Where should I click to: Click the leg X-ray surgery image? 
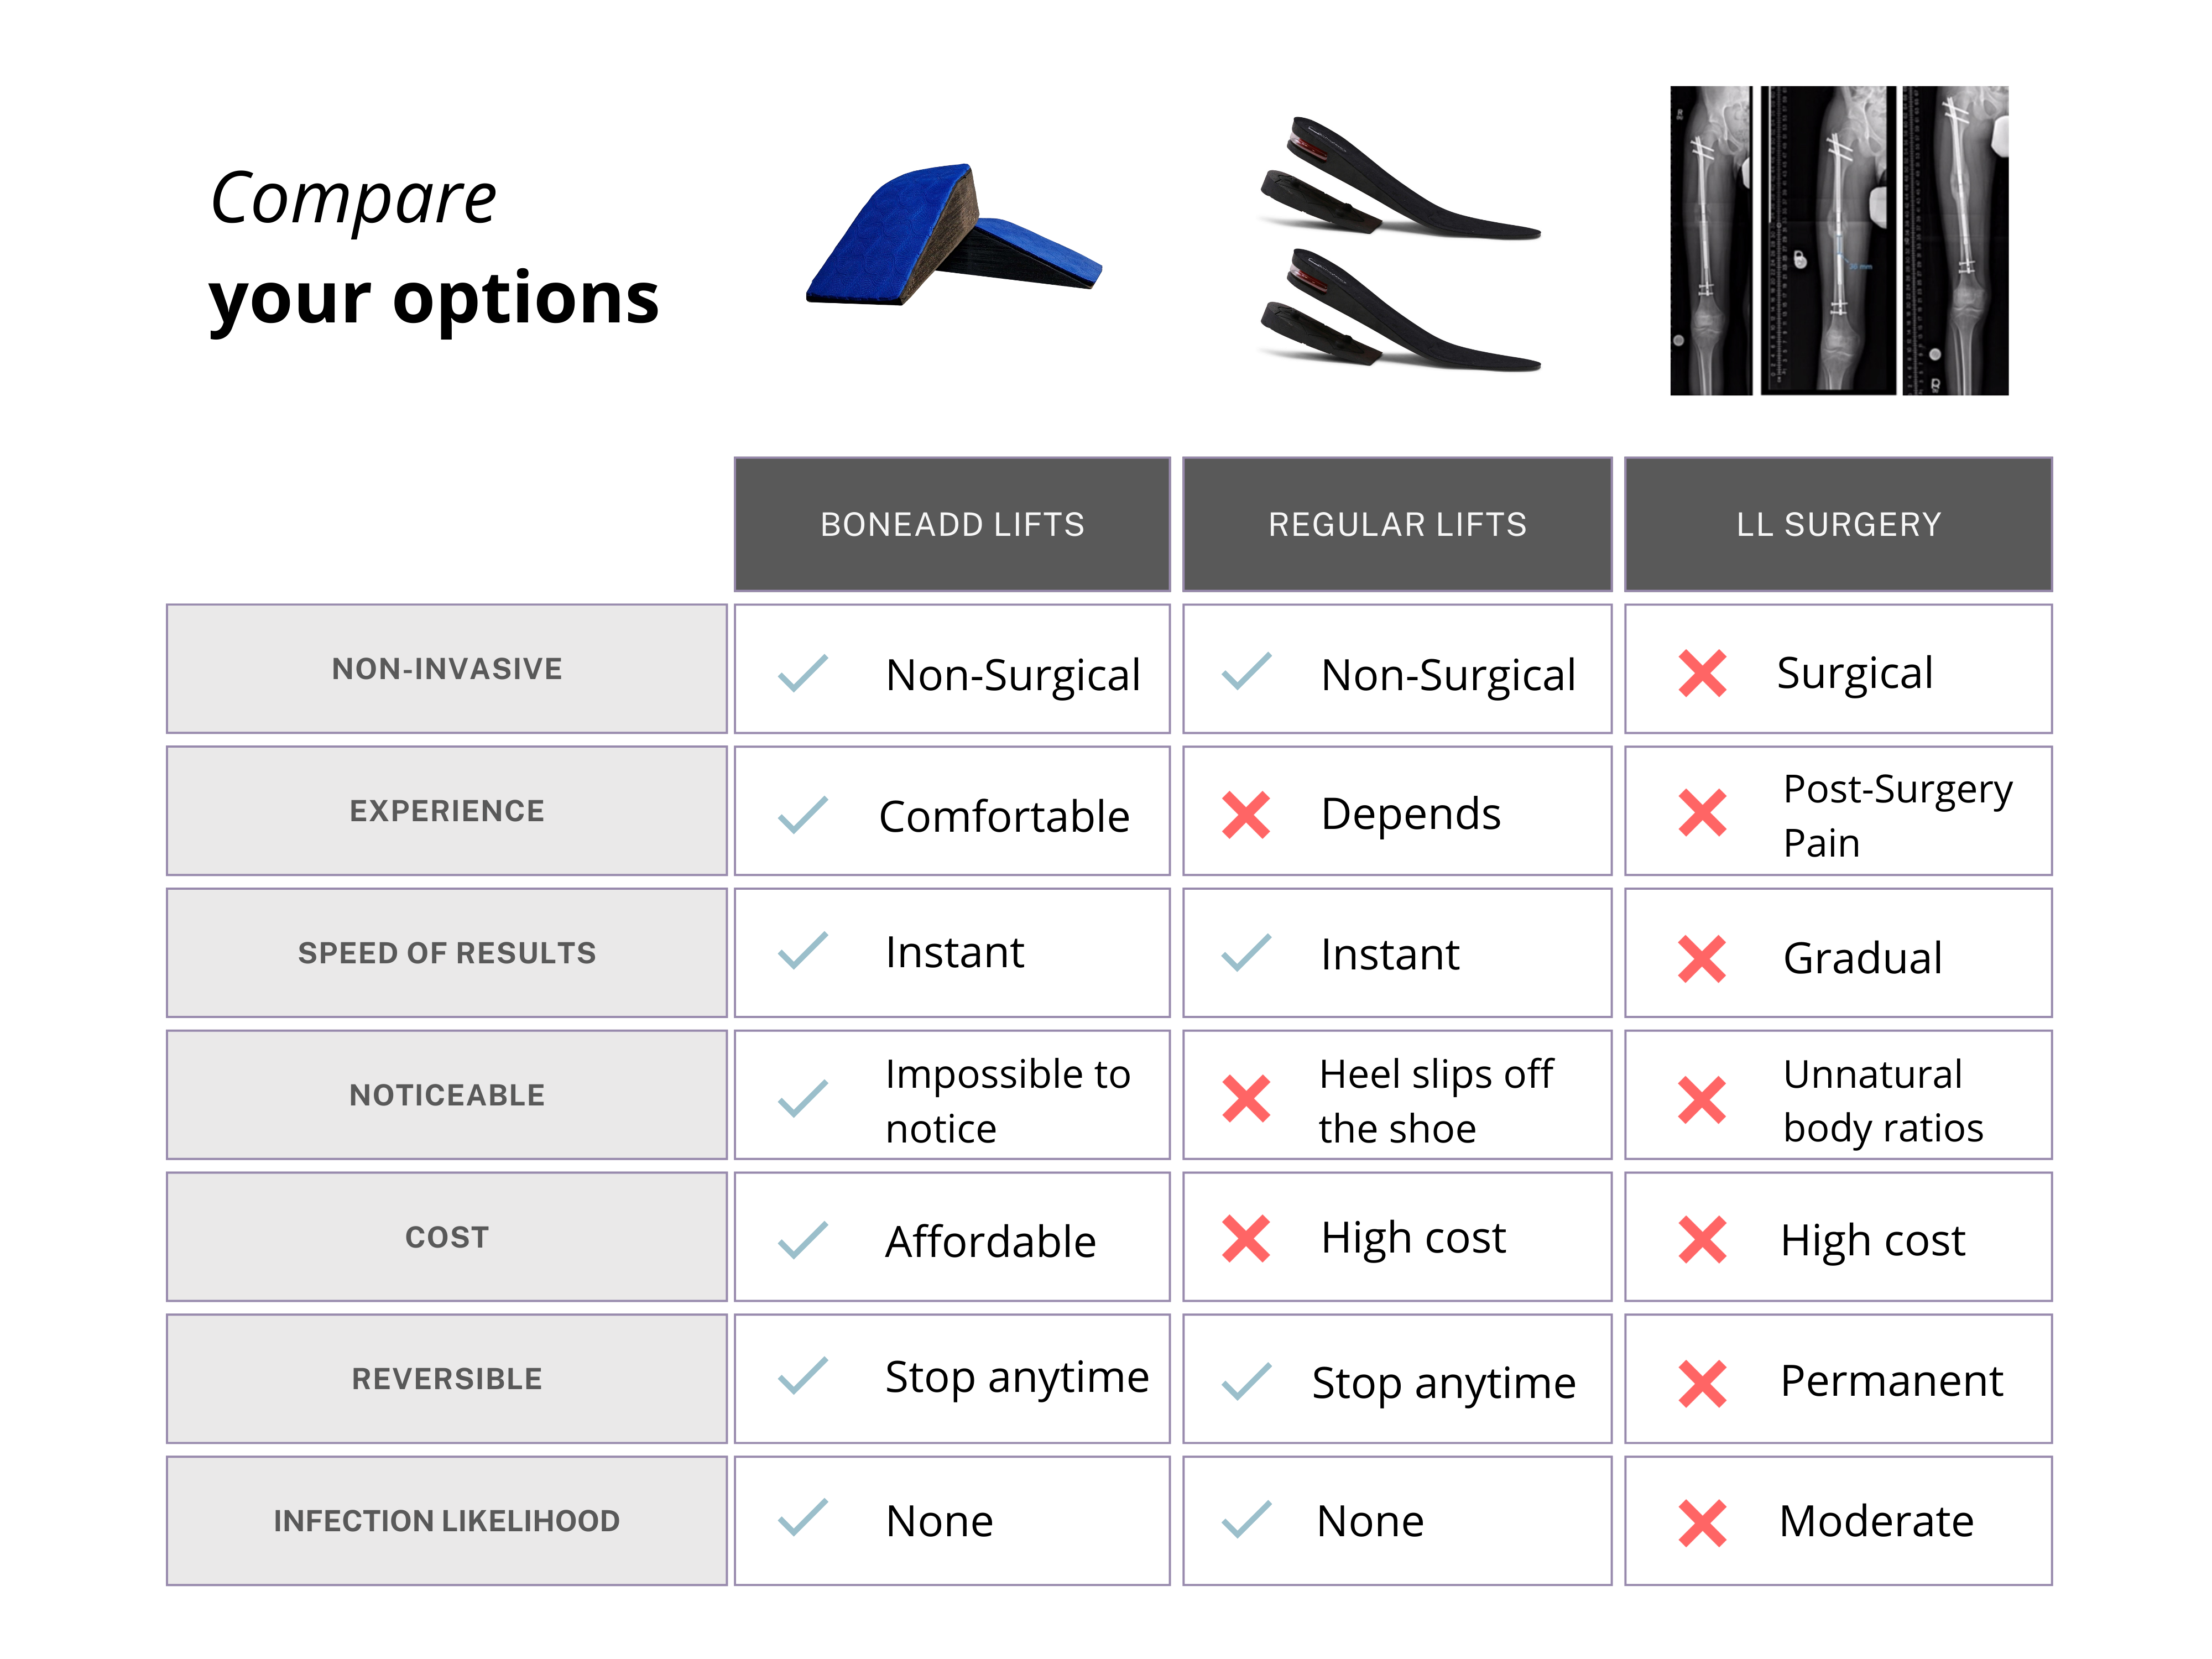click(1839, 240)
